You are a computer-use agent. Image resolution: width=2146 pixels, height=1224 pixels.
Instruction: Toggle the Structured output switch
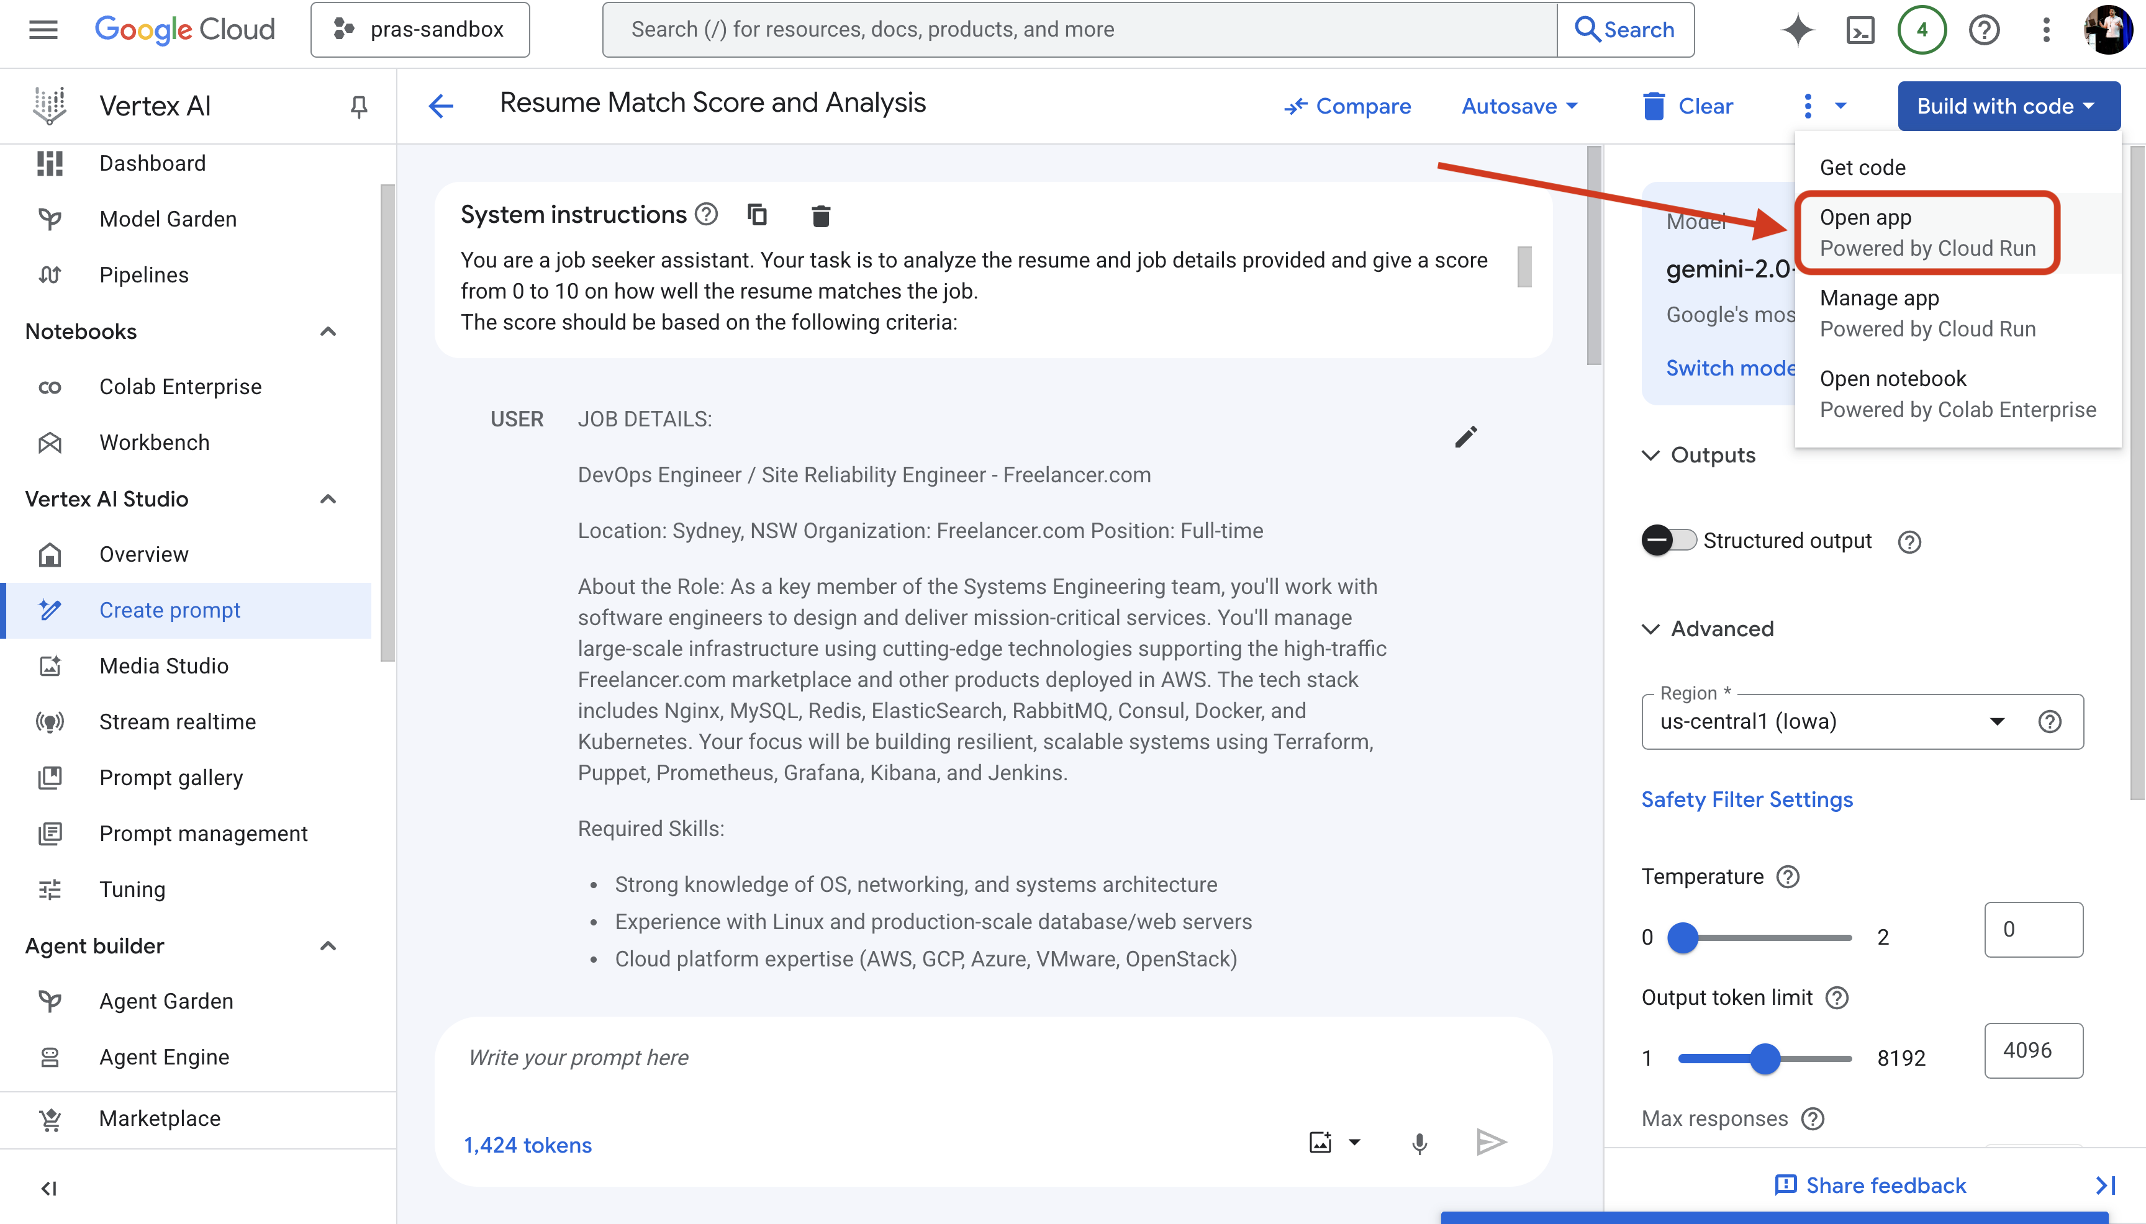coord(1669,540)
